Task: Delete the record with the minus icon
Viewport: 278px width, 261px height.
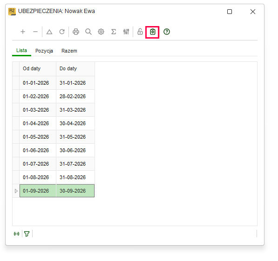Action: coord(35,32)
